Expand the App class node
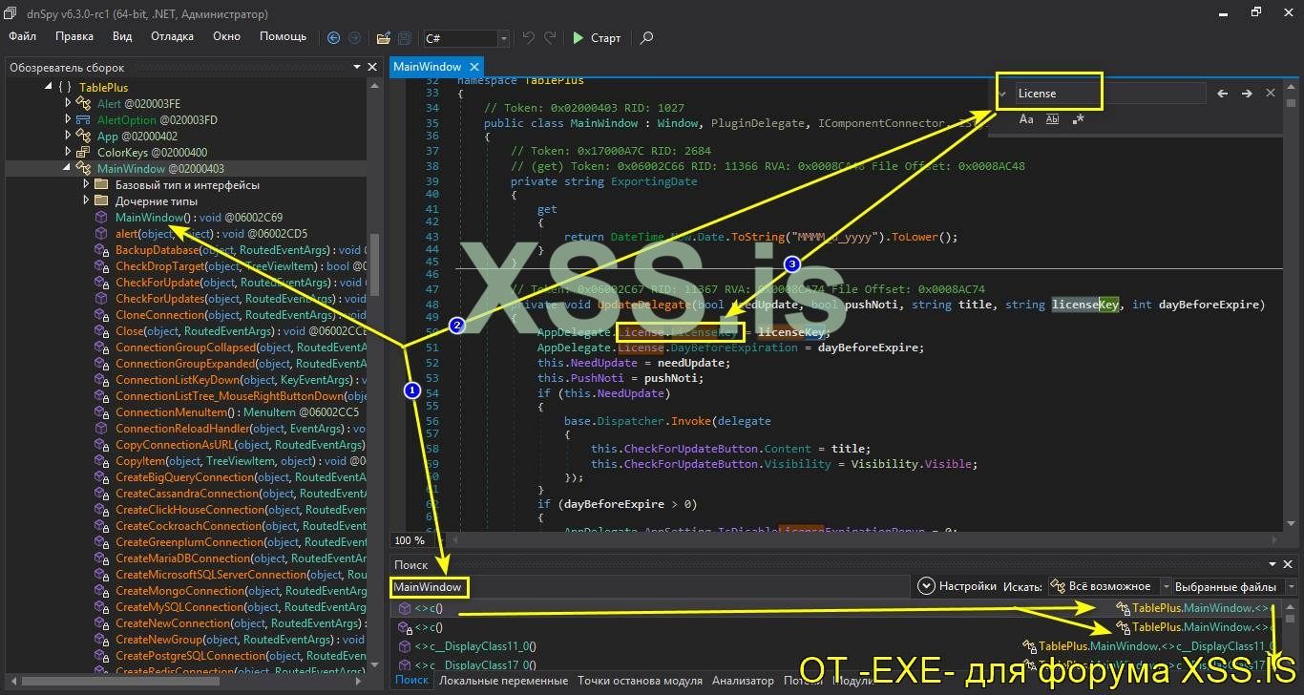This screenshot has height=695, width=1304. (69, 136)
